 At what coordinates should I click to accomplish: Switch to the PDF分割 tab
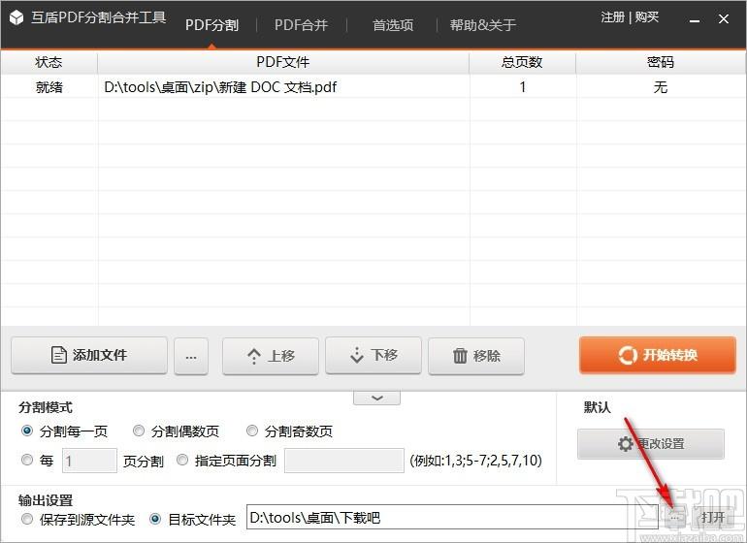pyautogui.click(x=211, y=25)
